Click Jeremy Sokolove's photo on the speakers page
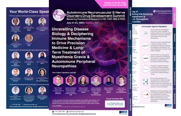 (29, 72)
